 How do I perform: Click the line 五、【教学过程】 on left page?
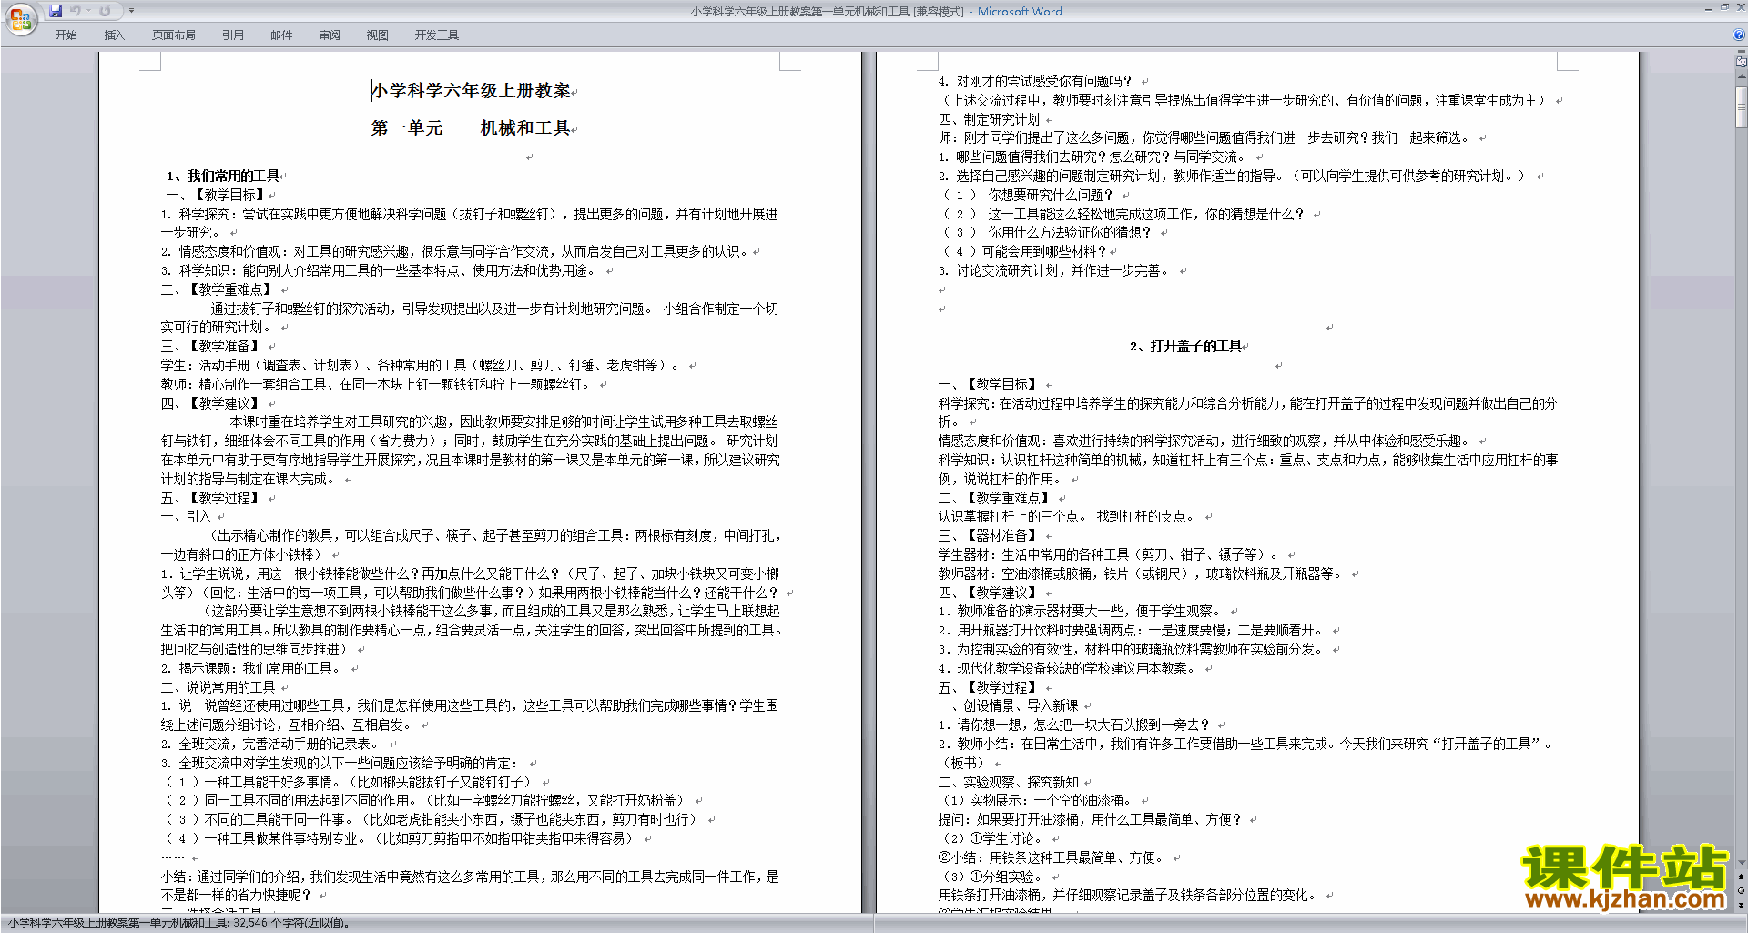[x=212, y=498]
